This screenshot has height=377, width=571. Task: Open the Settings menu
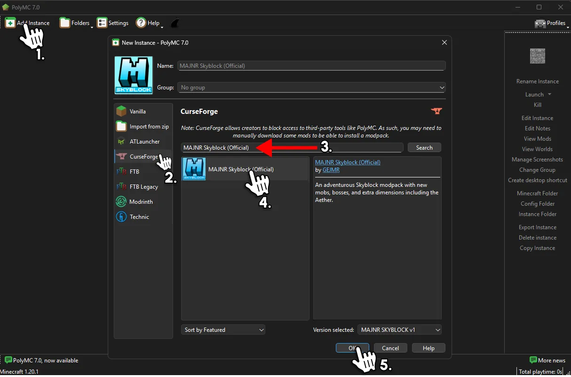click(113, 23)
